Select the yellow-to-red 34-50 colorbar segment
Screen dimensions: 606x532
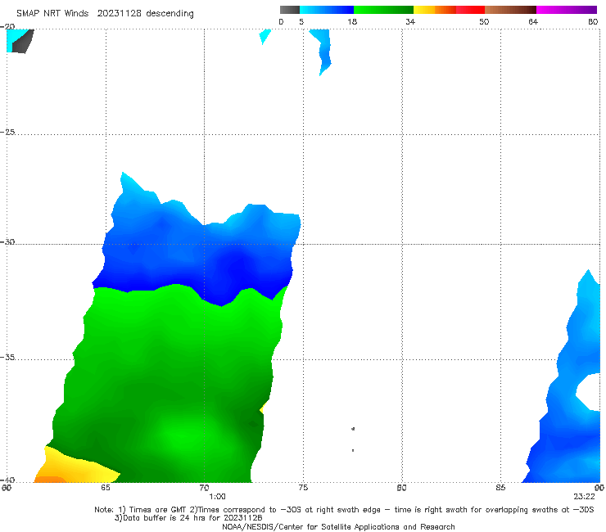(449, 10)
